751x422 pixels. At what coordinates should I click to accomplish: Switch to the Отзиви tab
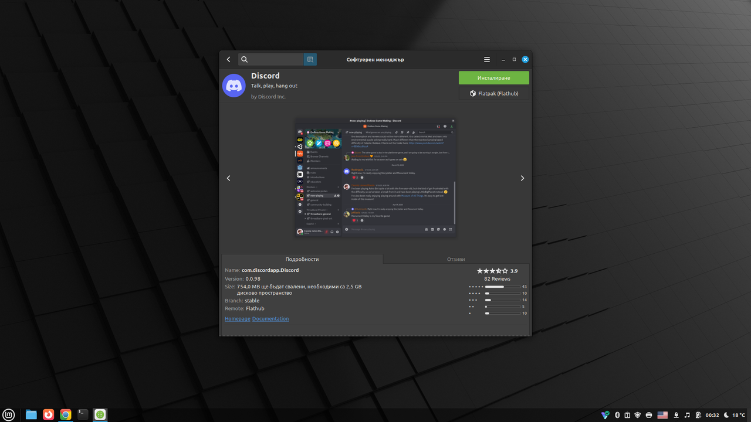pos(456,259)
